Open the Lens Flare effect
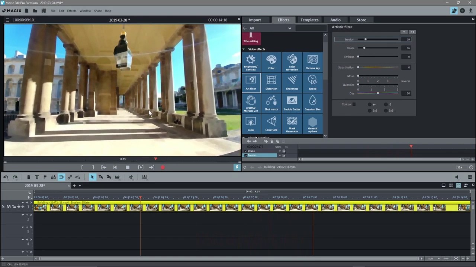 point(271,124)
